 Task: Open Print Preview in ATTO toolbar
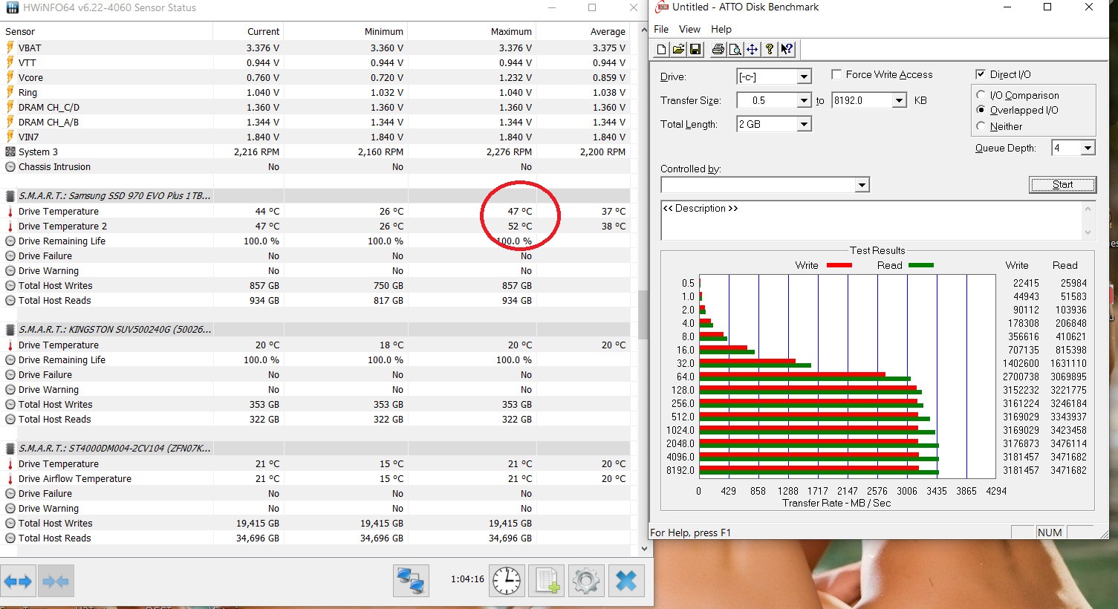pyautogui.click(x=735, y=49)
